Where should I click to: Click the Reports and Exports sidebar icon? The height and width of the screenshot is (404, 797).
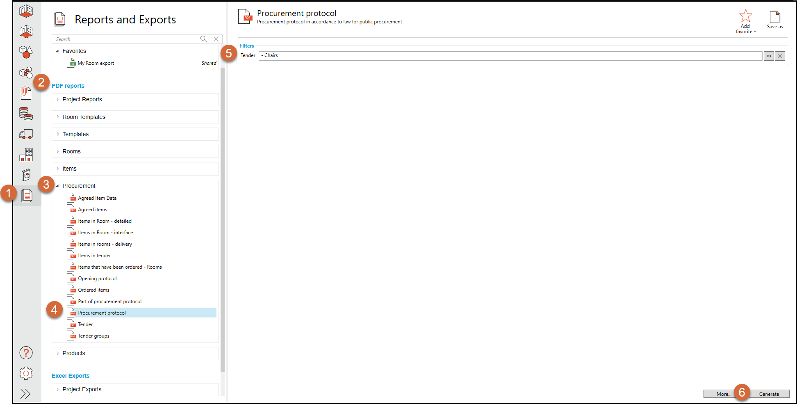(x=26, y=196)
